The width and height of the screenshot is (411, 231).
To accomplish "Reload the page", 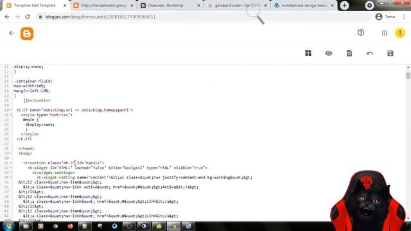I will click(x=28, y=17).
